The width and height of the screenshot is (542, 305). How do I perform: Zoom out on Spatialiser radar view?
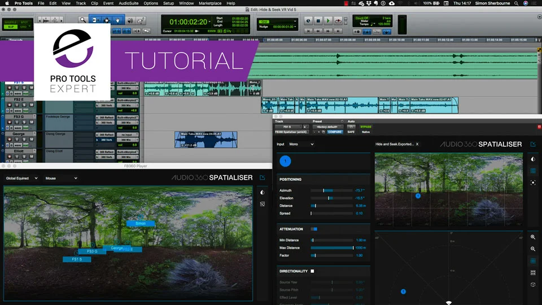[x=533, y=249]
